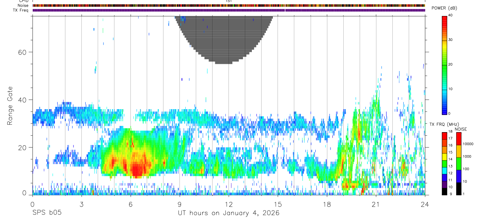This screenshot has height=221, width=478.
Task: Click the NOISE scale label '1000'
Action: click(x=467, y=157)
